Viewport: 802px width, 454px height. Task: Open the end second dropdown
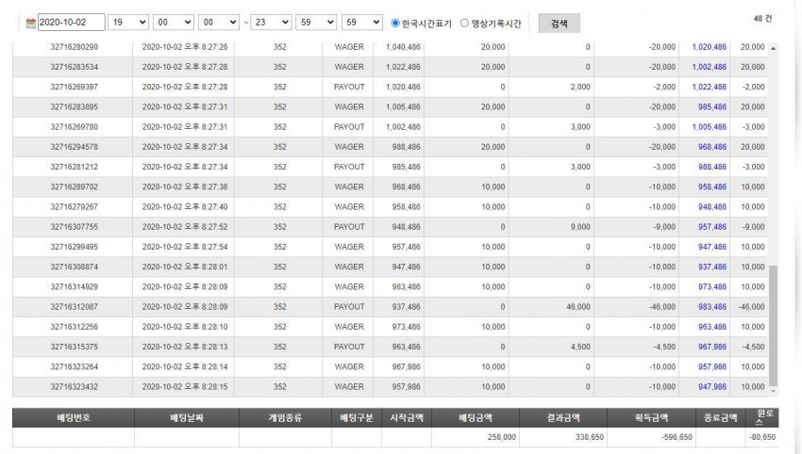[362, 23]
